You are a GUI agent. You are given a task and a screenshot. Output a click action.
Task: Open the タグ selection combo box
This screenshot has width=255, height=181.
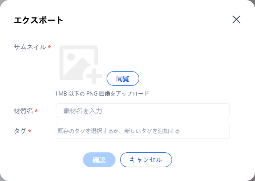pyautogui.click(x=143, y=131)
